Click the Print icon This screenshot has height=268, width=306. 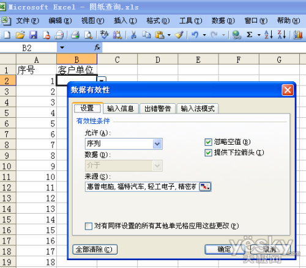click(75, 35)
